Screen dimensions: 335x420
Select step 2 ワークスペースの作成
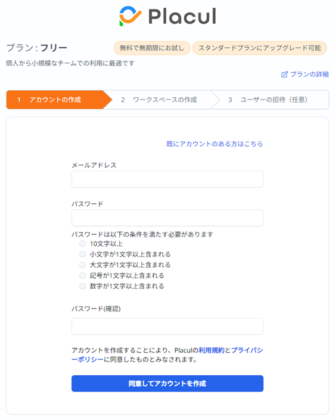tap(162, 100)
